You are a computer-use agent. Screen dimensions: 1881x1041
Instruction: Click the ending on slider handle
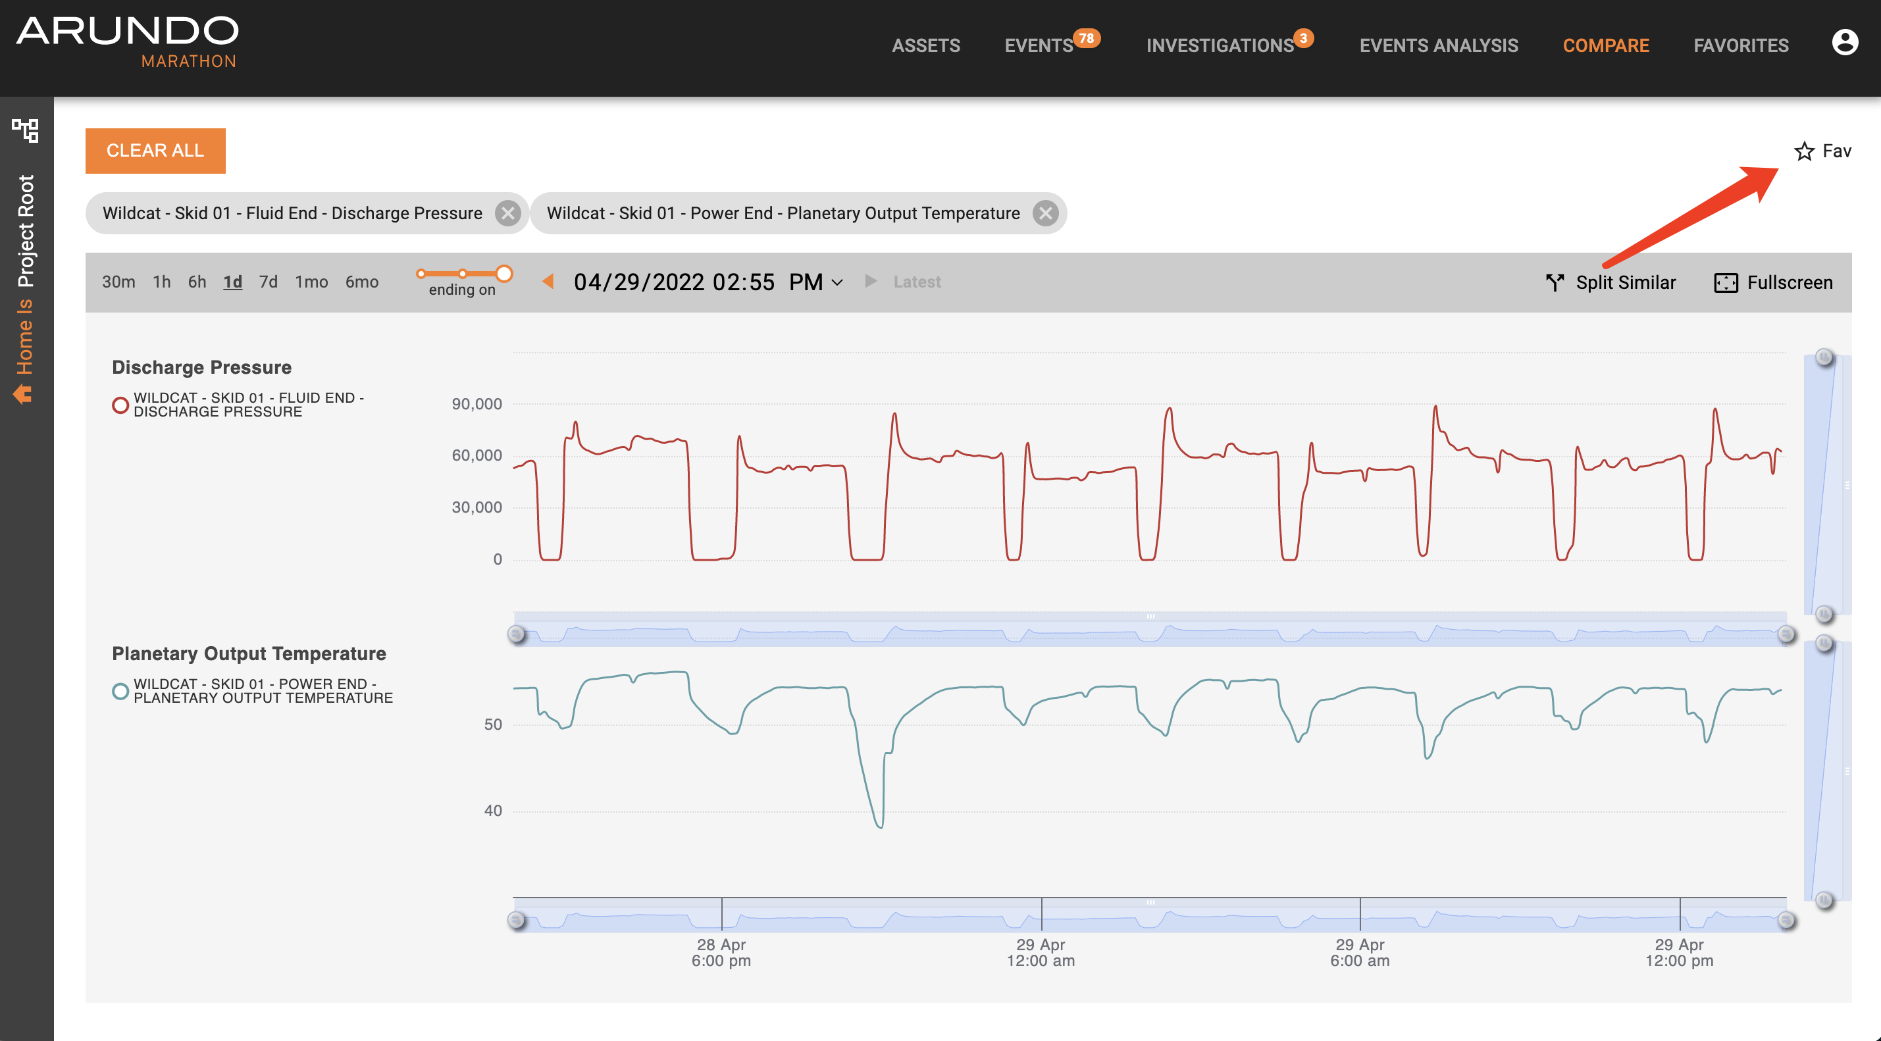504,274
